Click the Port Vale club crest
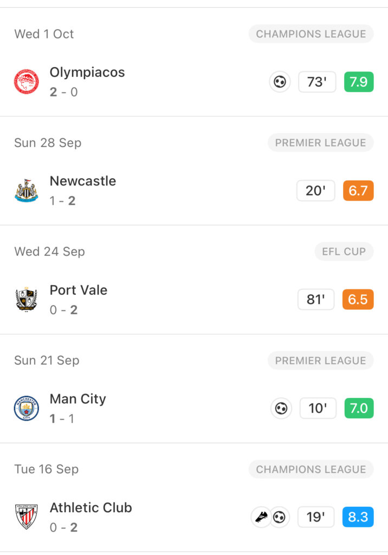This screenshot has width=388, height=555. pyautogui.click(x=27, y=300)
